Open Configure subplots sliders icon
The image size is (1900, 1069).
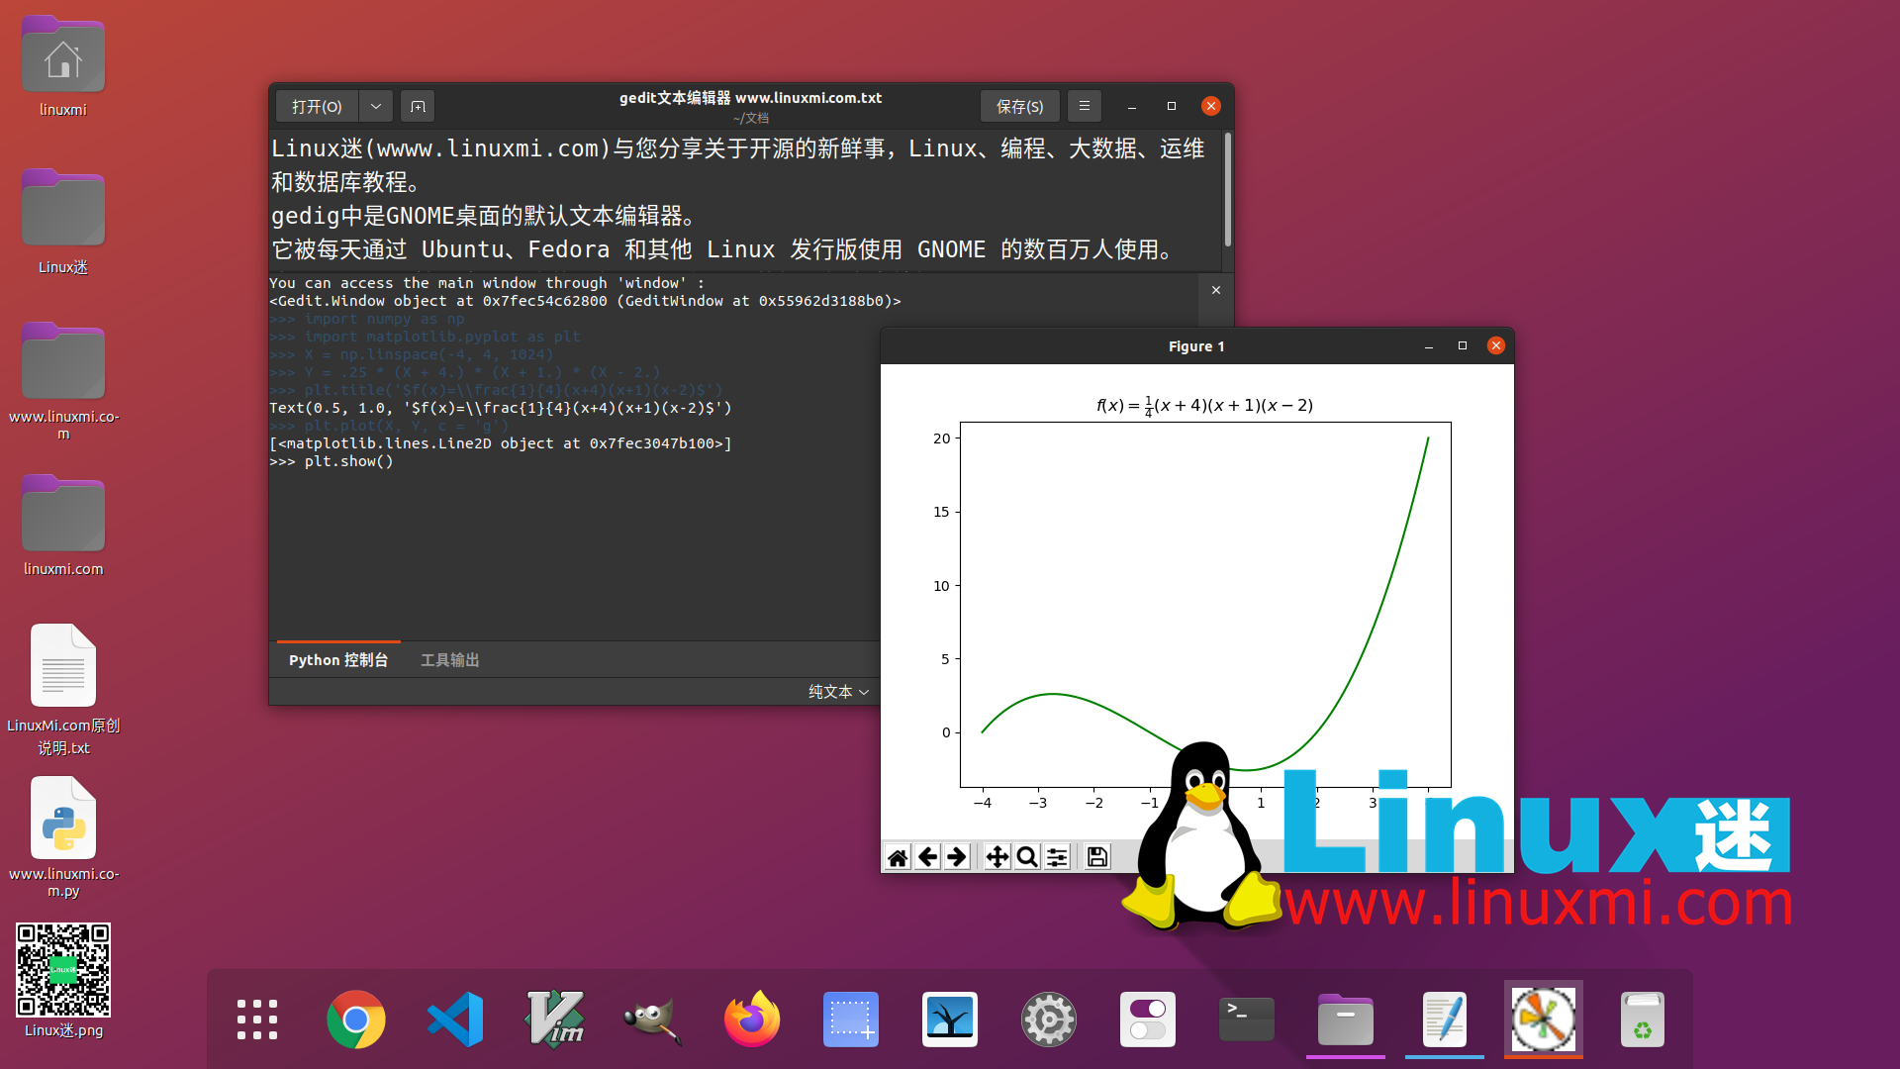pos(1057,857)
